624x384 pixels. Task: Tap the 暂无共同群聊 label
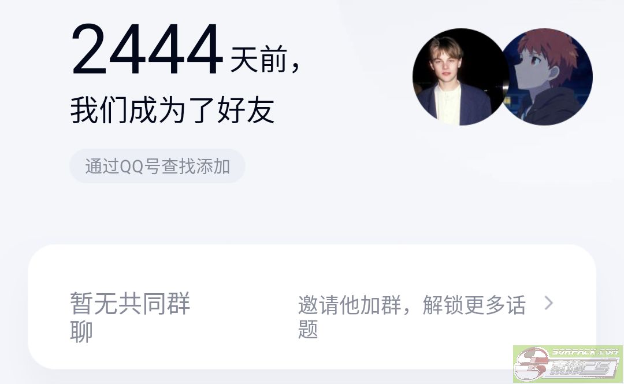pyautogui.click(x=130, y=317)
